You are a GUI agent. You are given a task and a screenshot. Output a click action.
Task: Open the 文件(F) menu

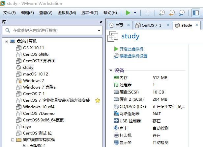[10, 13]
